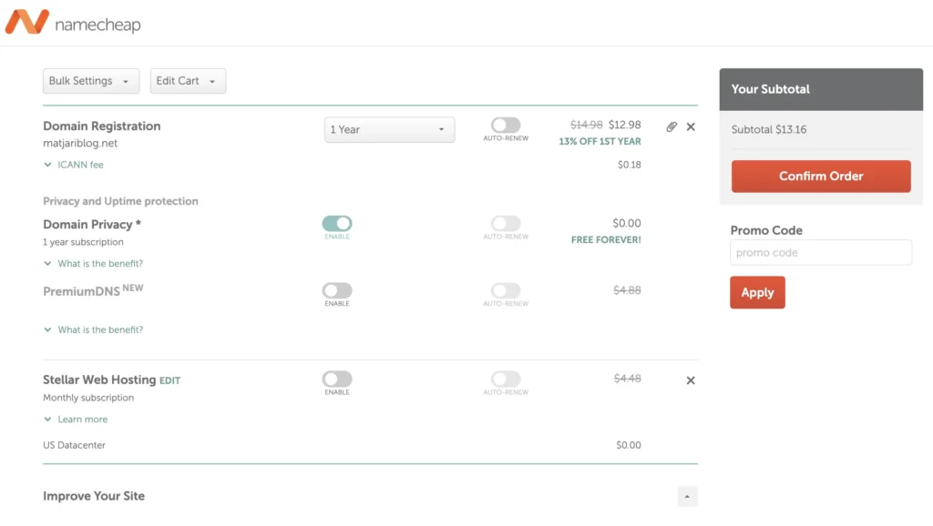Click the matjariblog.net domain name
Image resolution: width=933 pixels, height=526 pixels.
[x=80, y=143]
